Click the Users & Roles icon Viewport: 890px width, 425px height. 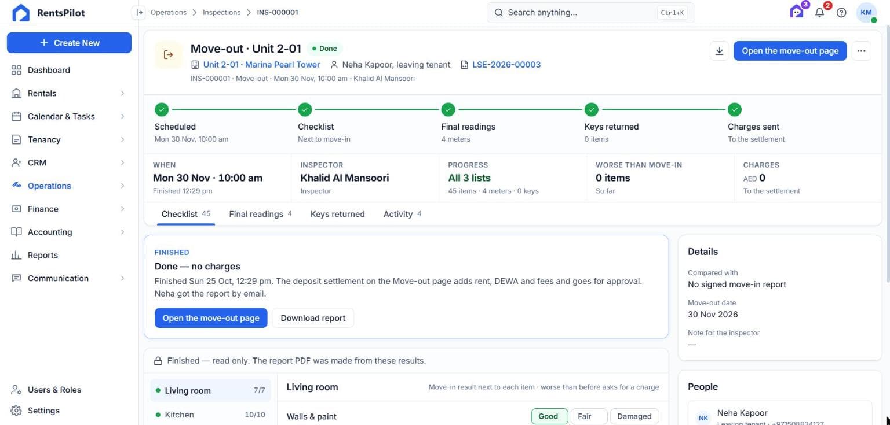pyautogui.click(x=16, y=390)
